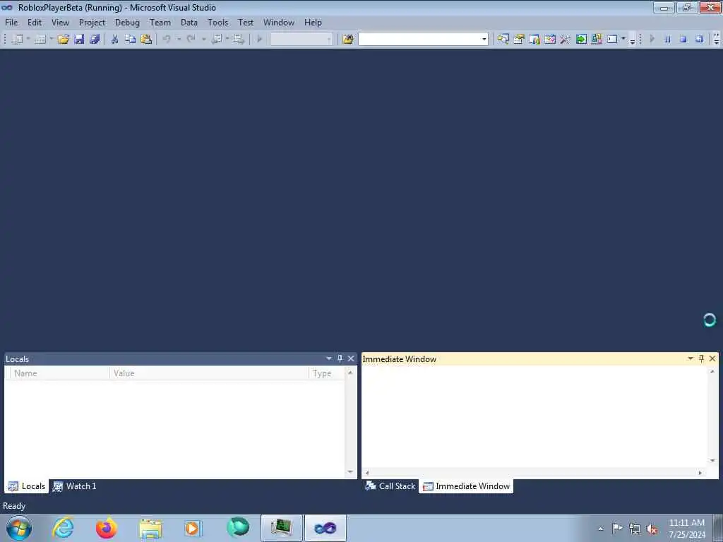Open the Solution Configurations combo box
Viewport: 723px width, 542px height.
301,40
